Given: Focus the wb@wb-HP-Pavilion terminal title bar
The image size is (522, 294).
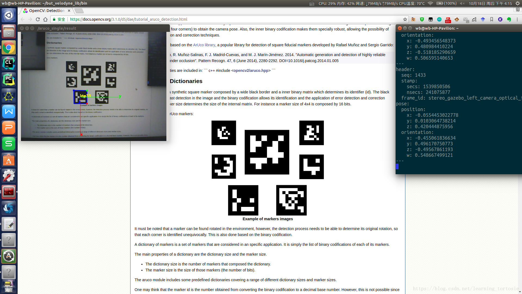Looking at the screenshot, I should [x=437, y=28].
